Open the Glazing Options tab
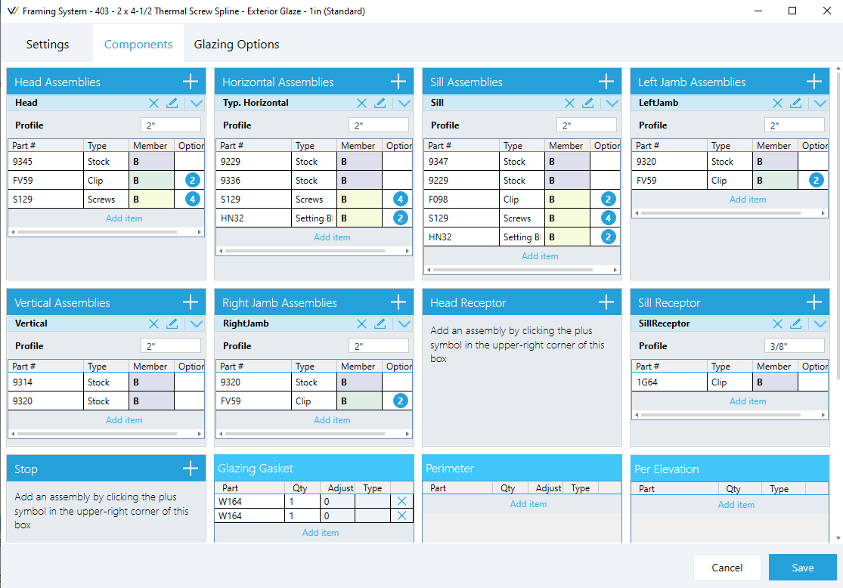Screen dimensions: 843x588 pyautogui.click(x=237, y=44)
